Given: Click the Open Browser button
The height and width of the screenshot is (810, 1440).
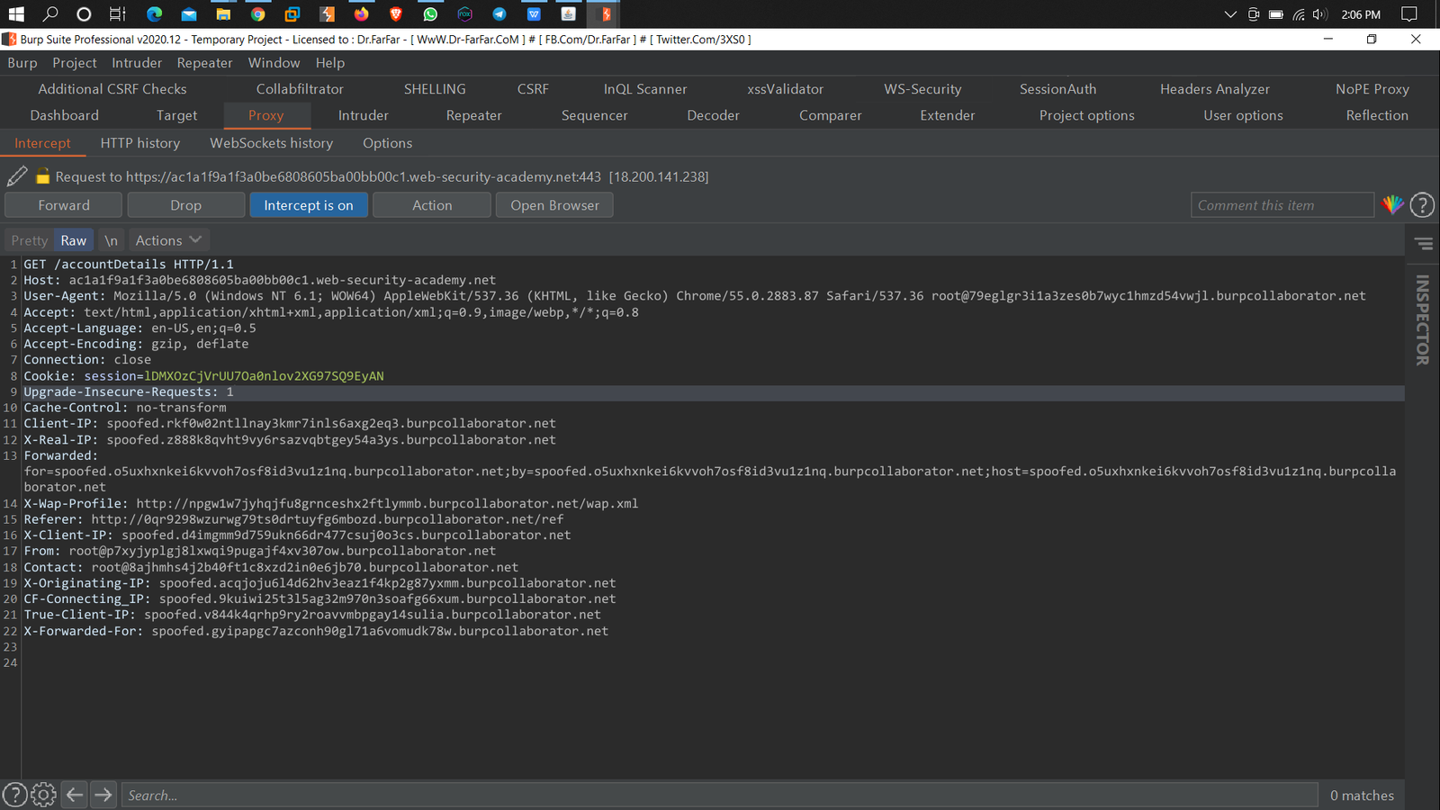Looking at the screenshot, I should (x=554, y=205).
